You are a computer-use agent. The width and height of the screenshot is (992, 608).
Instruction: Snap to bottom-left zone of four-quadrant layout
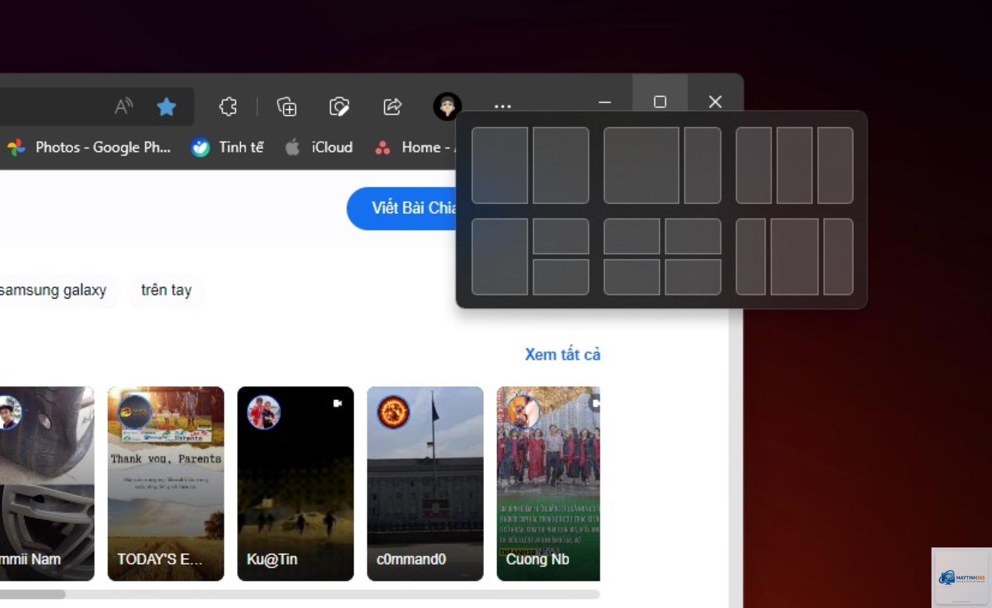(632, 277)
